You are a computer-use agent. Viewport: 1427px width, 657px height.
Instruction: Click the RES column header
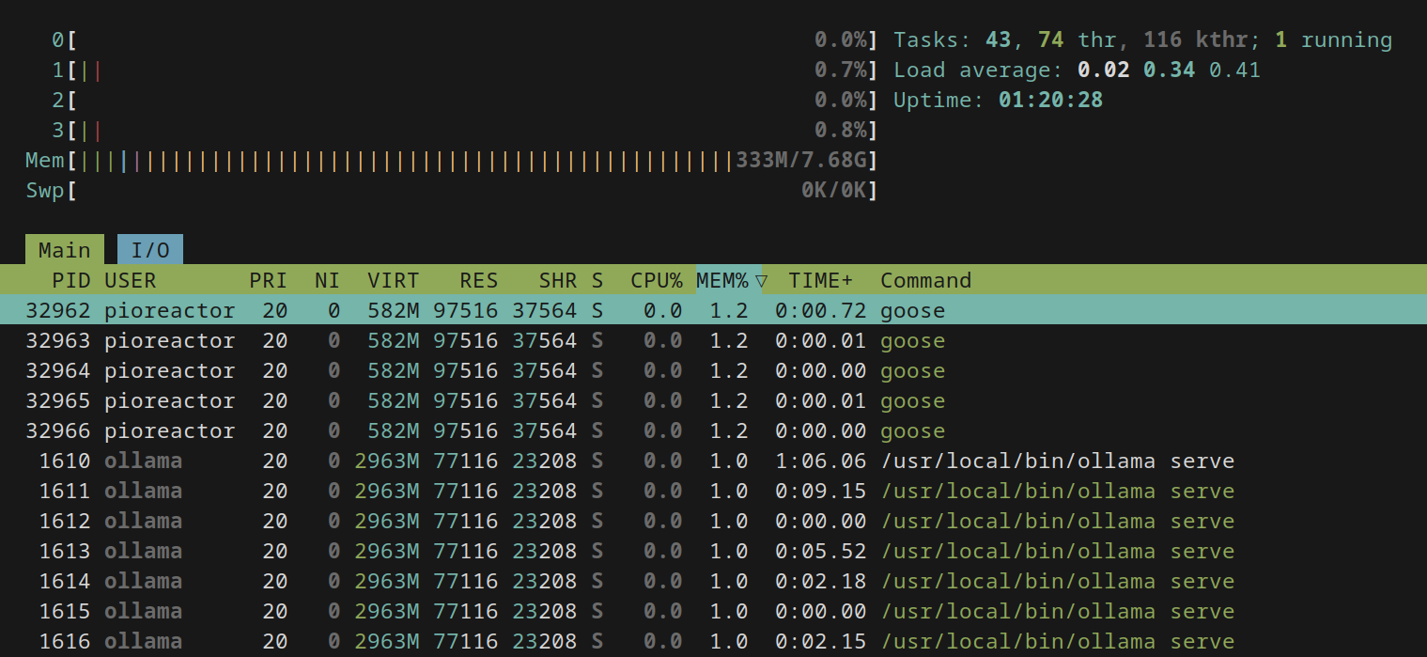pyautogui.click(x=478, y=280)
